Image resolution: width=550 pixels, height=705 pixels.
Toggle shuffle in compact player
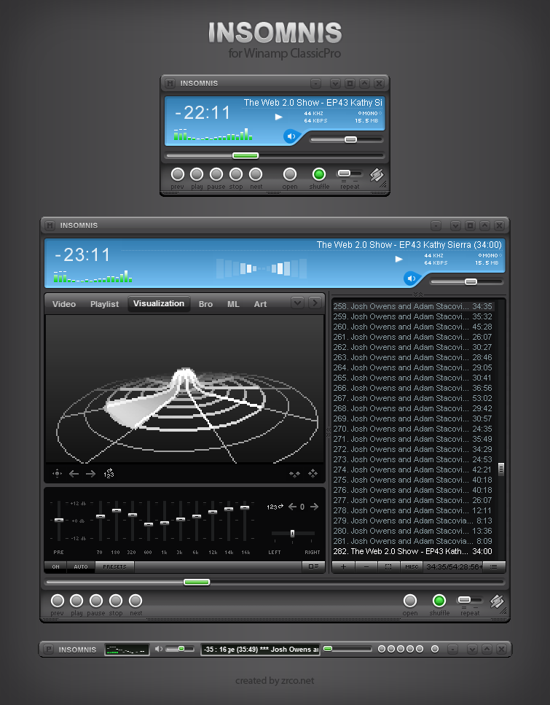[x=318, y=174]
